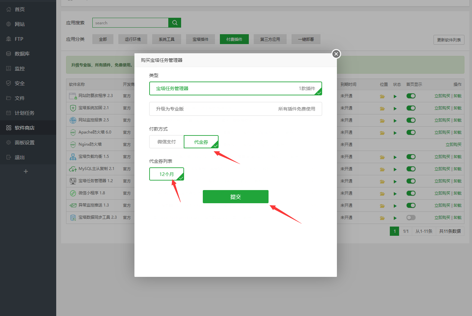Screen dimensions: 472x316
Task: Click the 宝塔任务管理器 1.2 icon
Action: point(73,181)
